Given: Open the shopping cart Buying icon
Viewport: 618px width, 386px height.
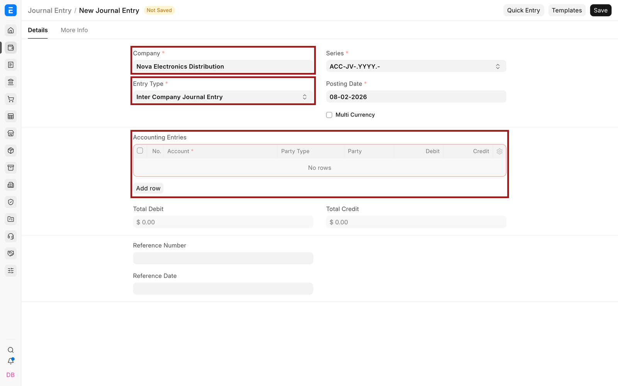Looking at the screenshot, I should [x=11, y=99].
